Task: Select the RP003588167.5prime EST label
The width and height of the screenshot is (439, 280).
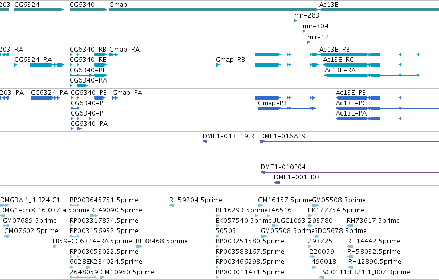Action: point(250,252)
